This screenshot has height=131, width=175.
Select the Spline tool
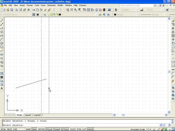(2, 51)
